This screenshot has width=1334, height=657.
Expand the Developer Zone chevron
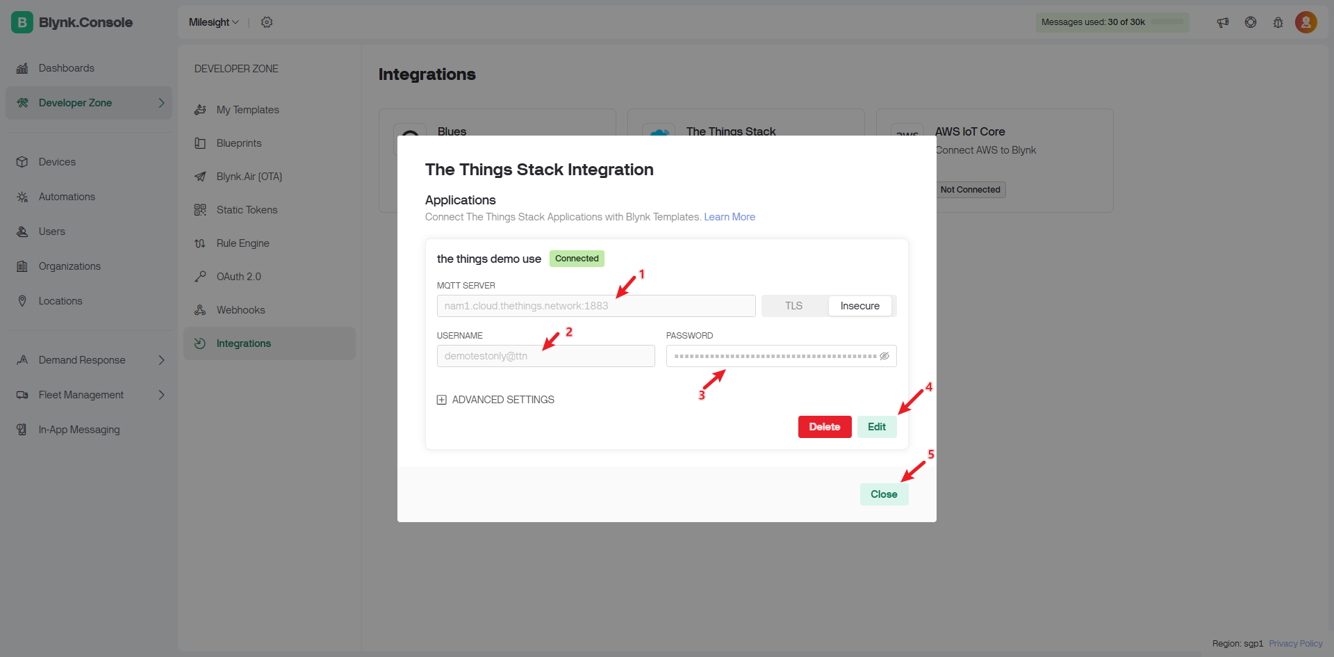point(161,103)
